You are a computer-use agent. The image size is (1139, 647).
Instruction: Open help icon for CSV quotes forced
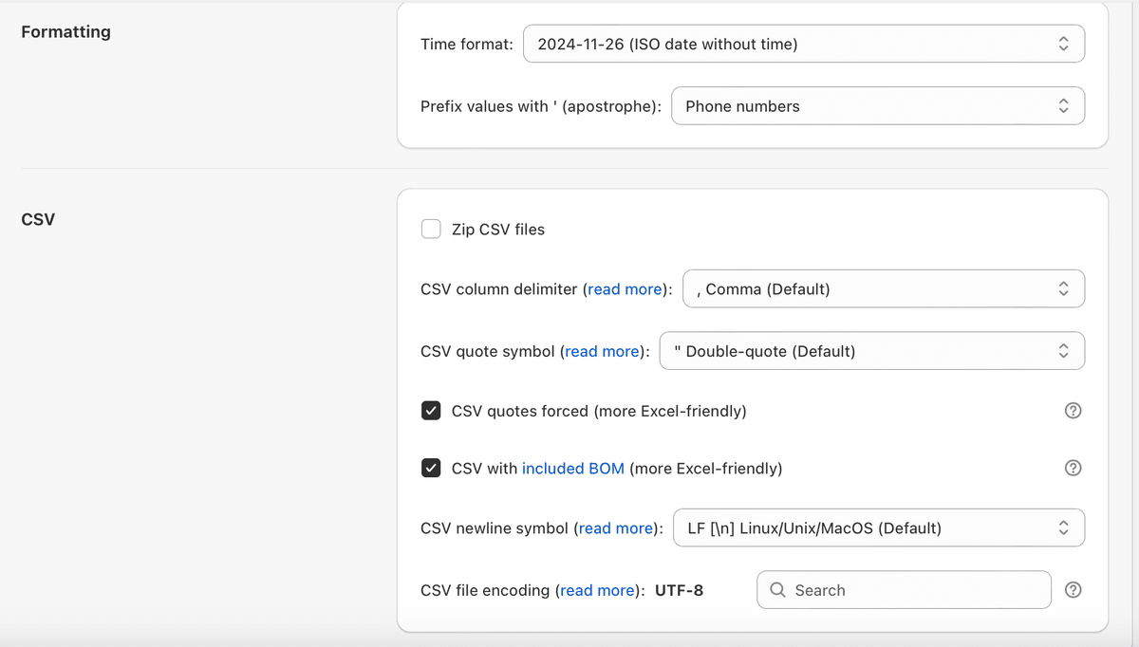point(1073,411)
